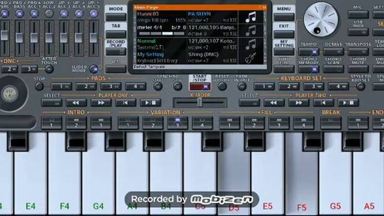Toggle Style to Kbd Set
384x216 pixels.
(x=361, y=86)
